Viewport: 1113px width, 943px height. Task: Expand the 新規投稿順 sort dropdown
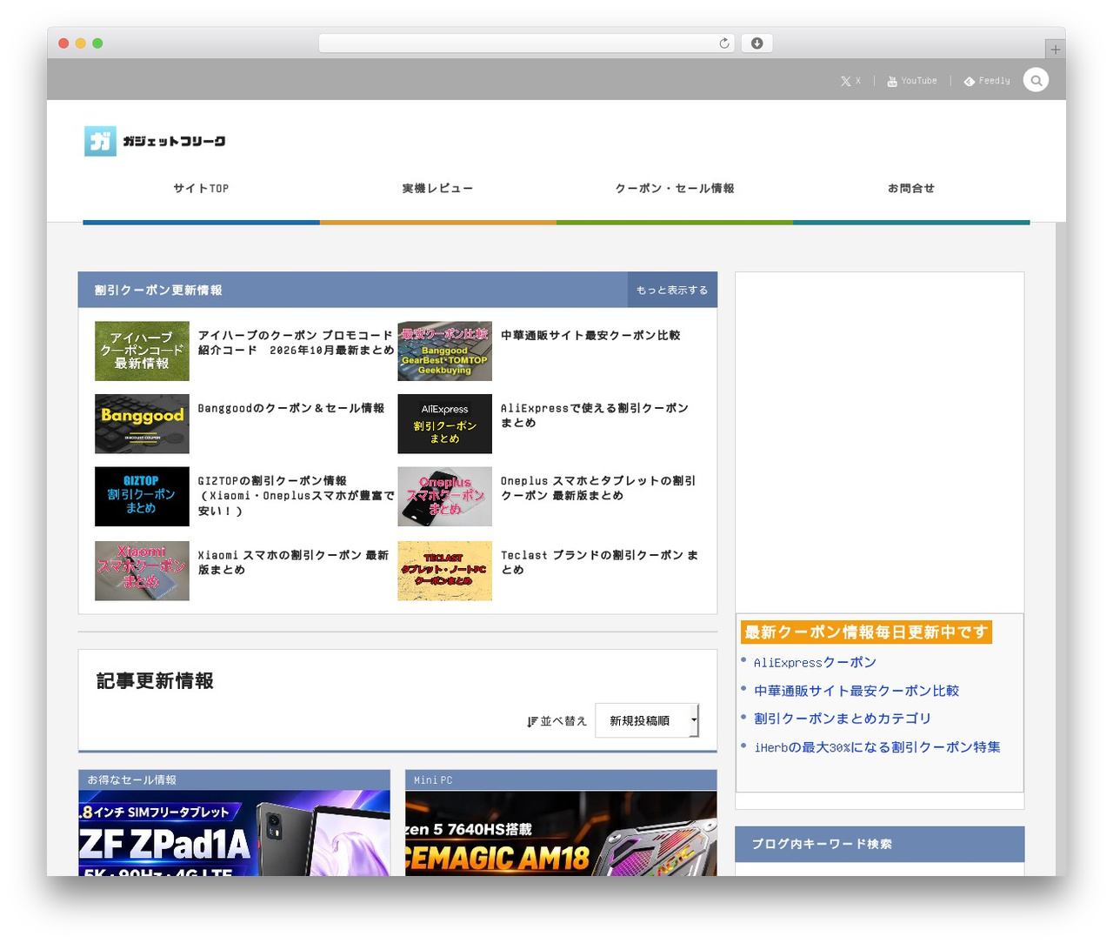coord(647,720)
